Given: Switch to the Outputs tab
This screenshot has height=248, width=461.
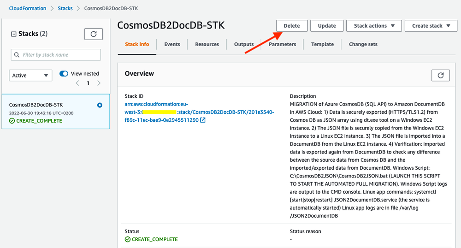Looking at the screenshot, I should (x=244, y=44).
